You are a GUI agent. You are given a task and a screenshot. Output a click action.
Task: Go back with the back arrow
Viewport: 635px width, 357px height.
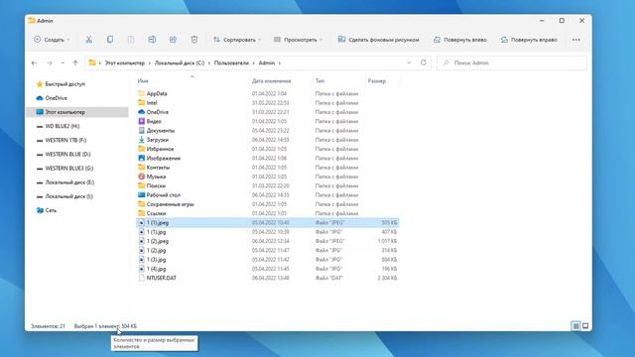[34, 63]
